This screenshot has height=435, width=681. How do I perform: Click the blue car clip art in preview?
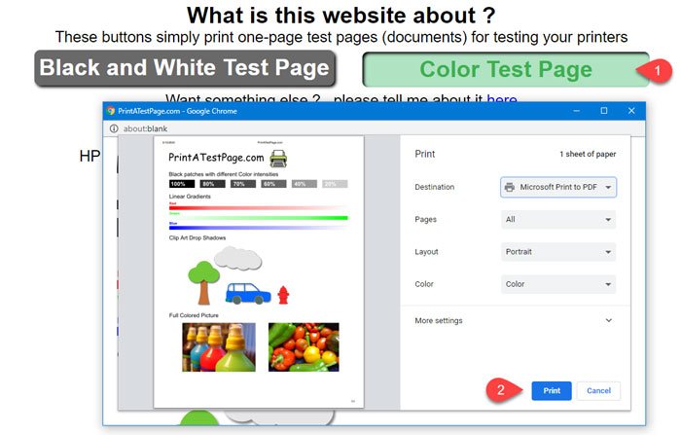pyautogui.click(x=248, y=293)
